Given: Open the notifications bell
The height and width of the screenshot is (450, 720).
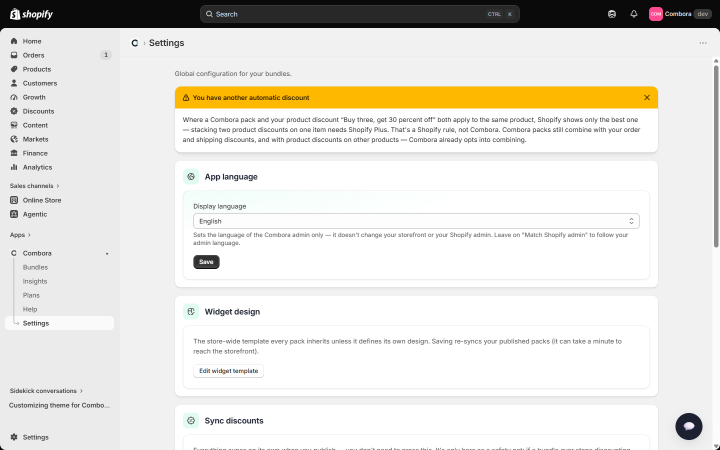Looking at the screenshot, I should [x=634, y=14].
